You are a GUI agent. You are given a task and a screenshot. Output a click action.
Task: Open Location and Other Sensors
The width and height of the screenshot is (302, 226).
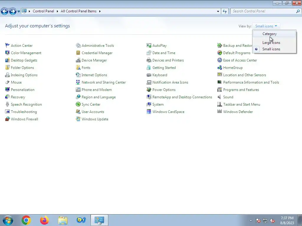tap(244, 75)
